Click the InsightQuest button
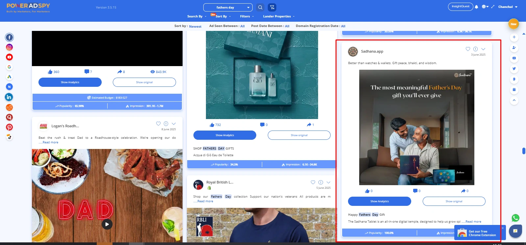 point(461,7)
